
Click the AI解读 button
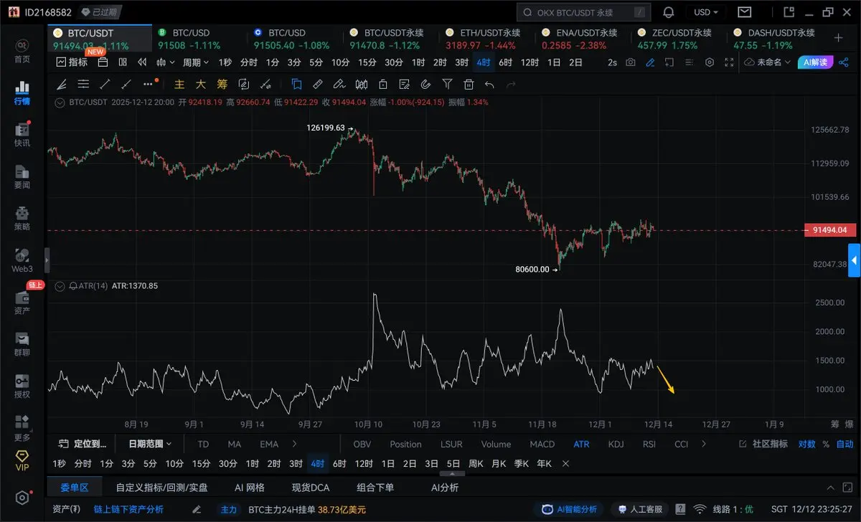click(x=817, y=62)
